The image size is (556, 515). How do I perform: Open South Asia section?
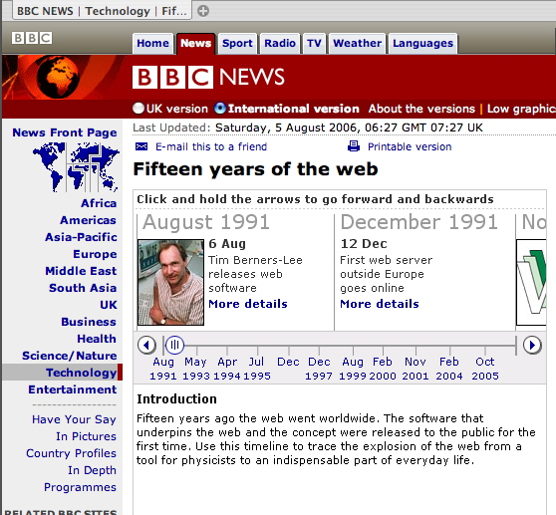pos(83,288)
